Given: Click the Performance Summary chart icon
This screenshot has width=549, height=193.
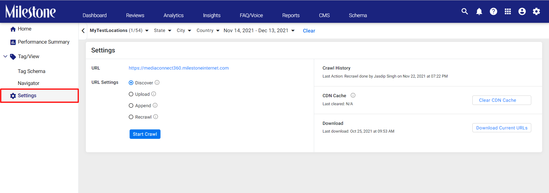Looking at the screenshot, I should 13,42.
